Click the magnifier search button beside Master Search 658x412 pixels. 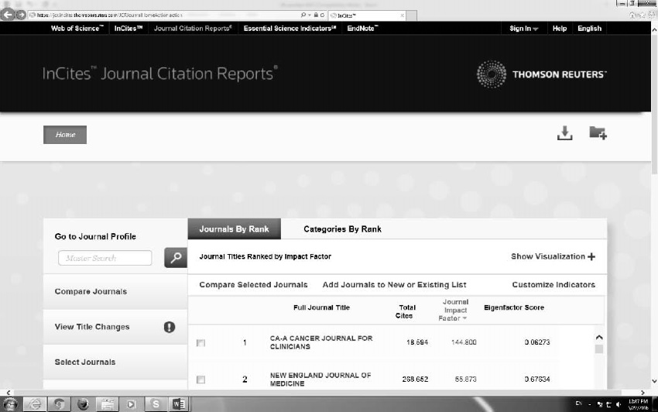coord(176,257)
